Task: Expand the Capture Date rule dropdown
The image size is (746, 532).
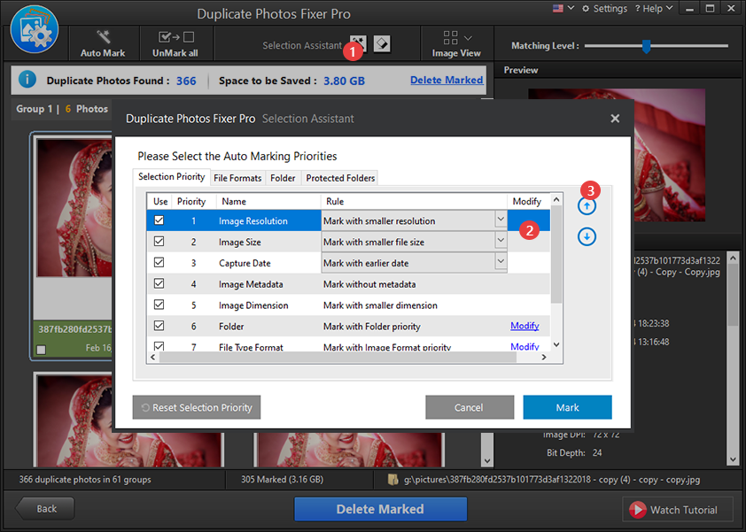Action: [501, 261]
